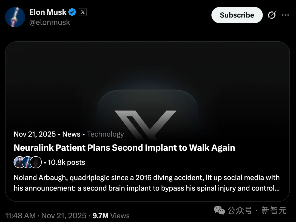
Task: Click the blue verified checkmark badge
Action: click(x=72, y=12)
